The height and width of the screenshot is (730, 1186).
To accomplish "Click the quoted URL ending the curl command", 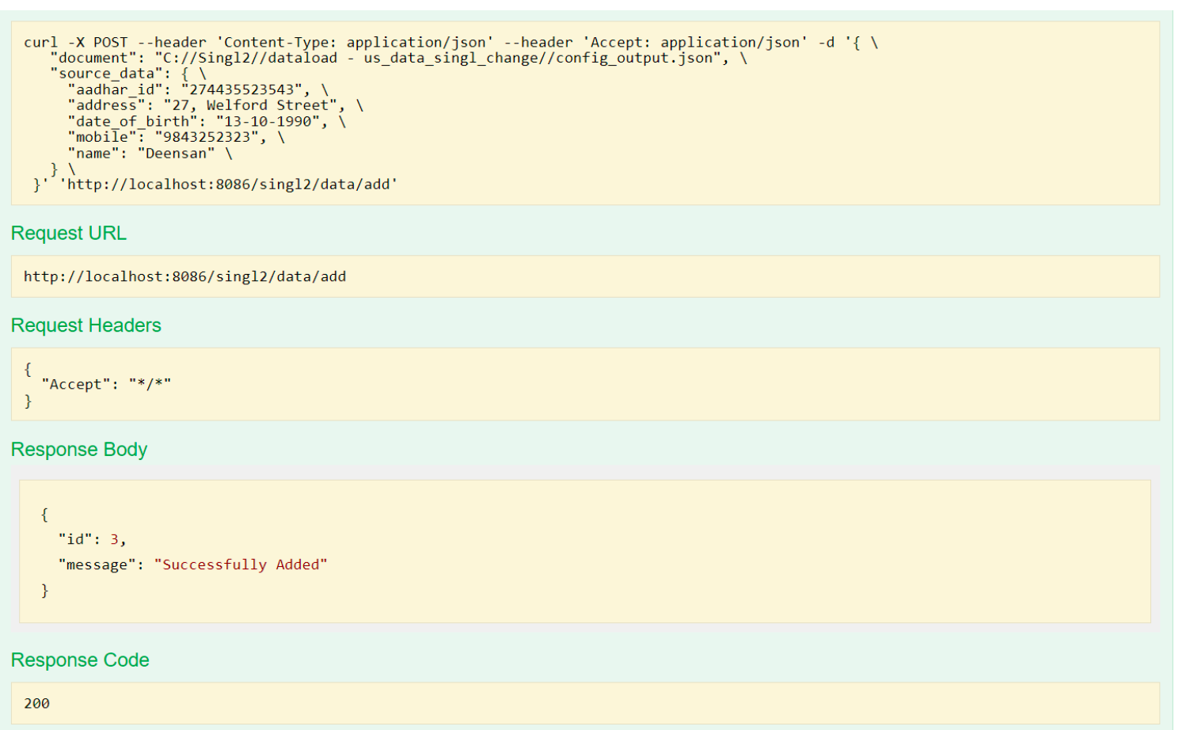I will tap(228, 184).
